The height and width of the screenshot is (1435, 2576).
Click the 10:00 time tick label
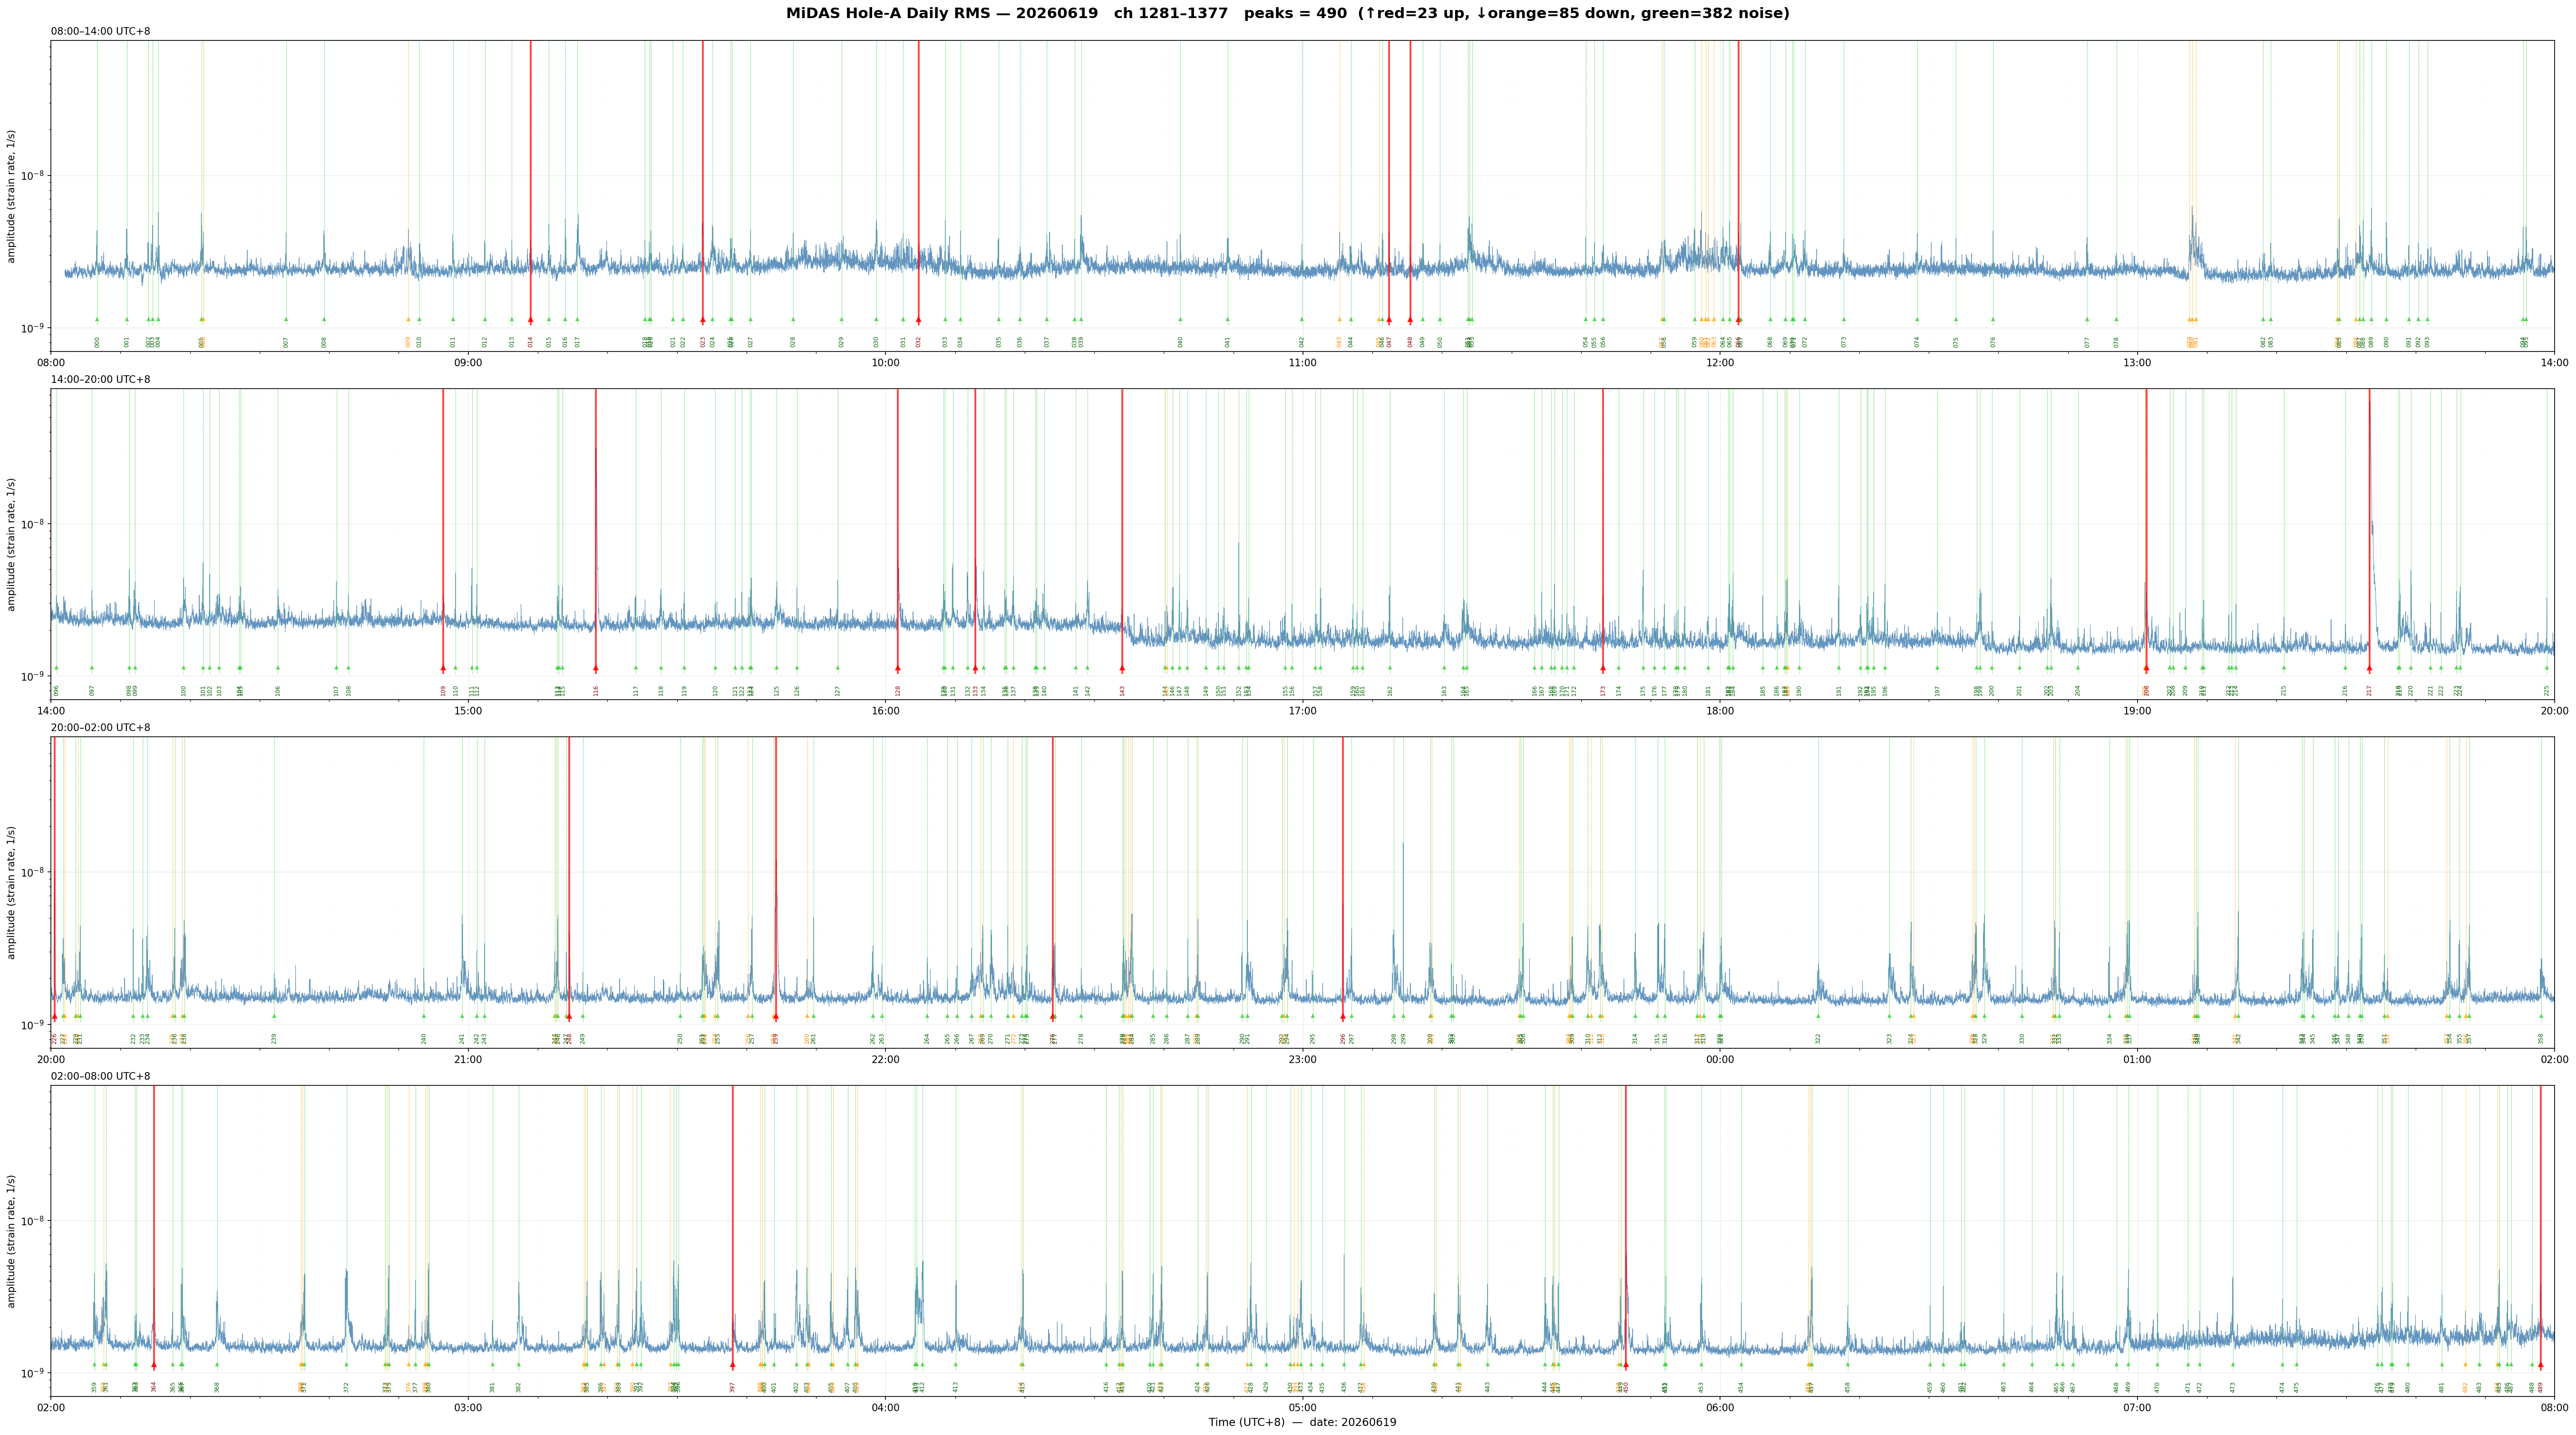885,362
